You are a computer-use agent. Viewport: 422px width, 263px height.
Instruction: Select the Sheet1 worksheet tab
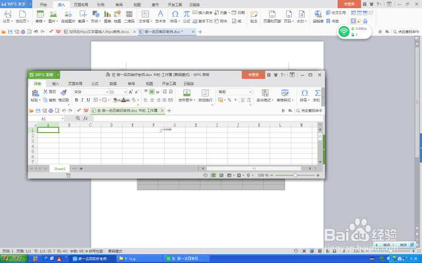[x=60, y=168]
